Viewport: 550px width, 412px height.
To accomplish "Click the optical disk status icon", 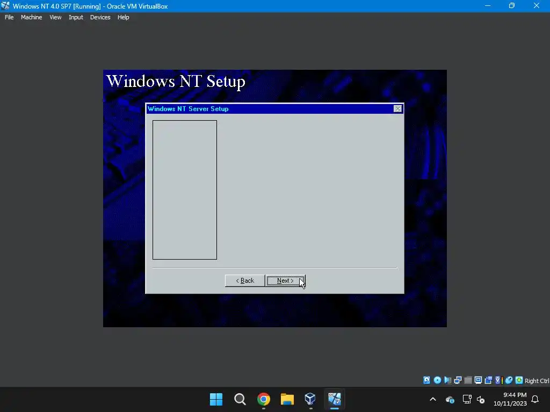I will (437, 380).
